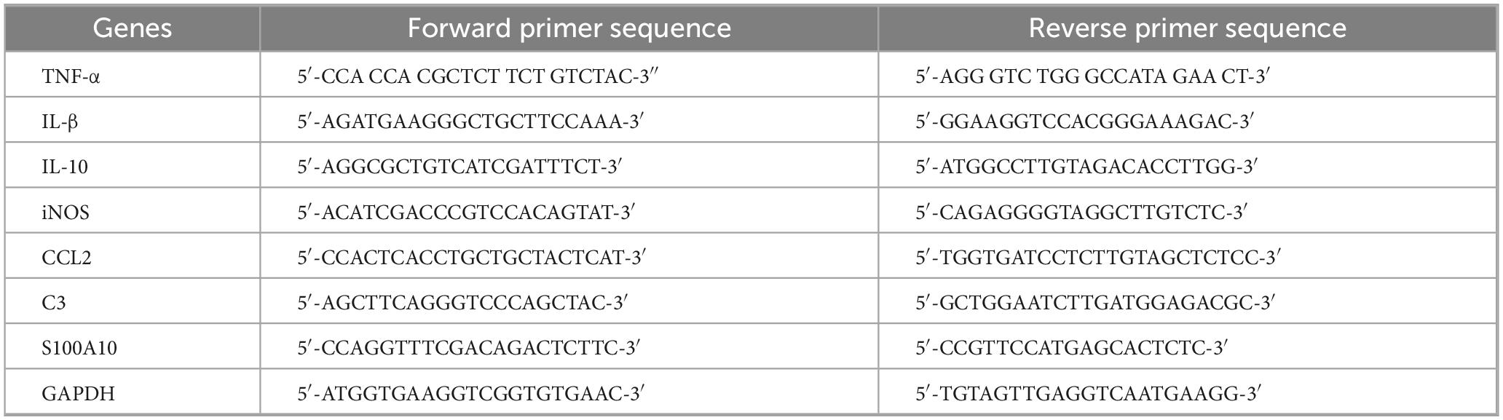Click the S100A10 reverse primer CCGTTCCATGAGCACTCTC
The image size is (1503, 420).
pos(1072,348)
